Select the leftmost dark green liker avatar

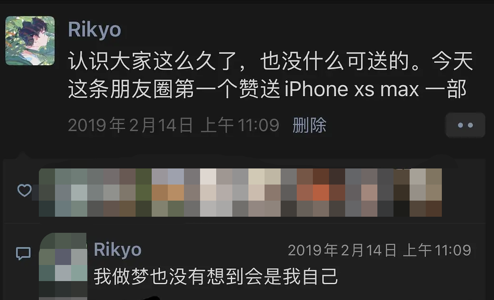click(46, 193)
